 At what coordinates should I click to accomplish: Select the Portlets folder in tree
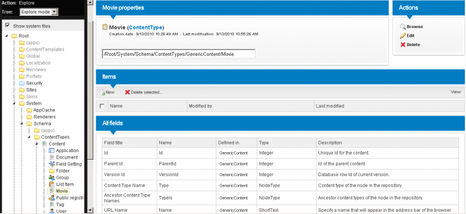tap(34, 76)
